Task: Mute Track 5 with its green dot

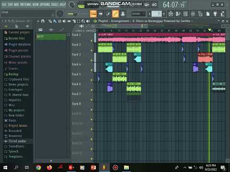Action: [x=92, y=80]
